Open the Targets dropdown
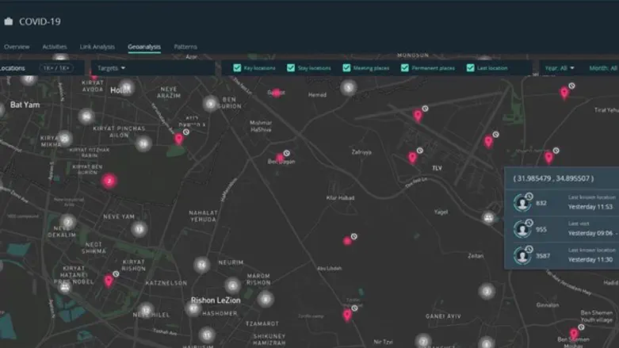 (111, 68)
